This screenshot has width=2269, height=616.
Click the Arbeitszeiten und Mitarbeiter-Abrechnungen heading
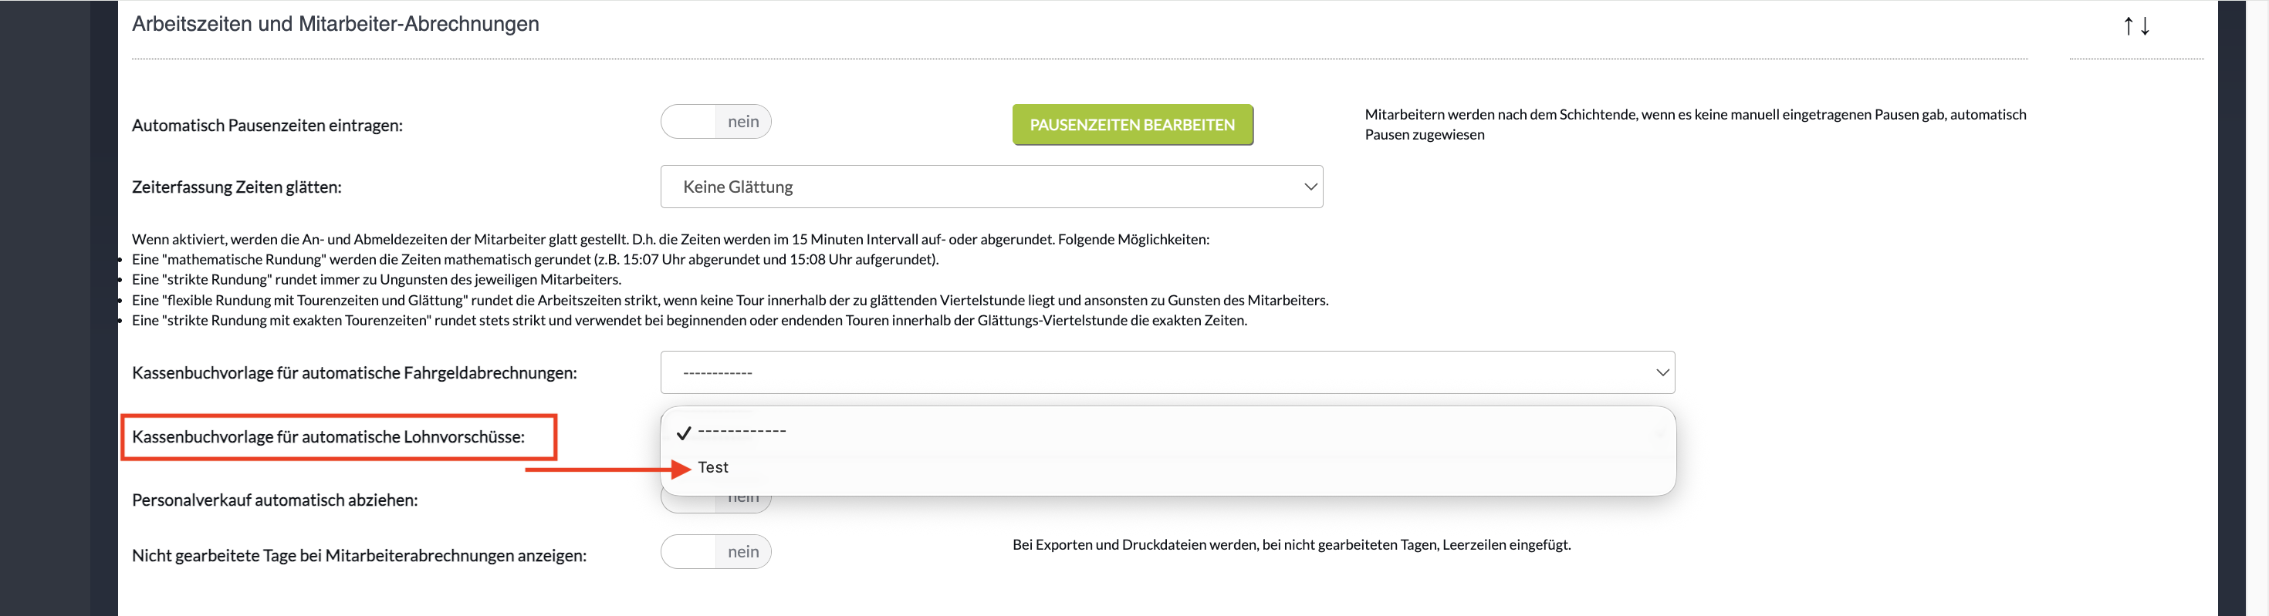335,24
